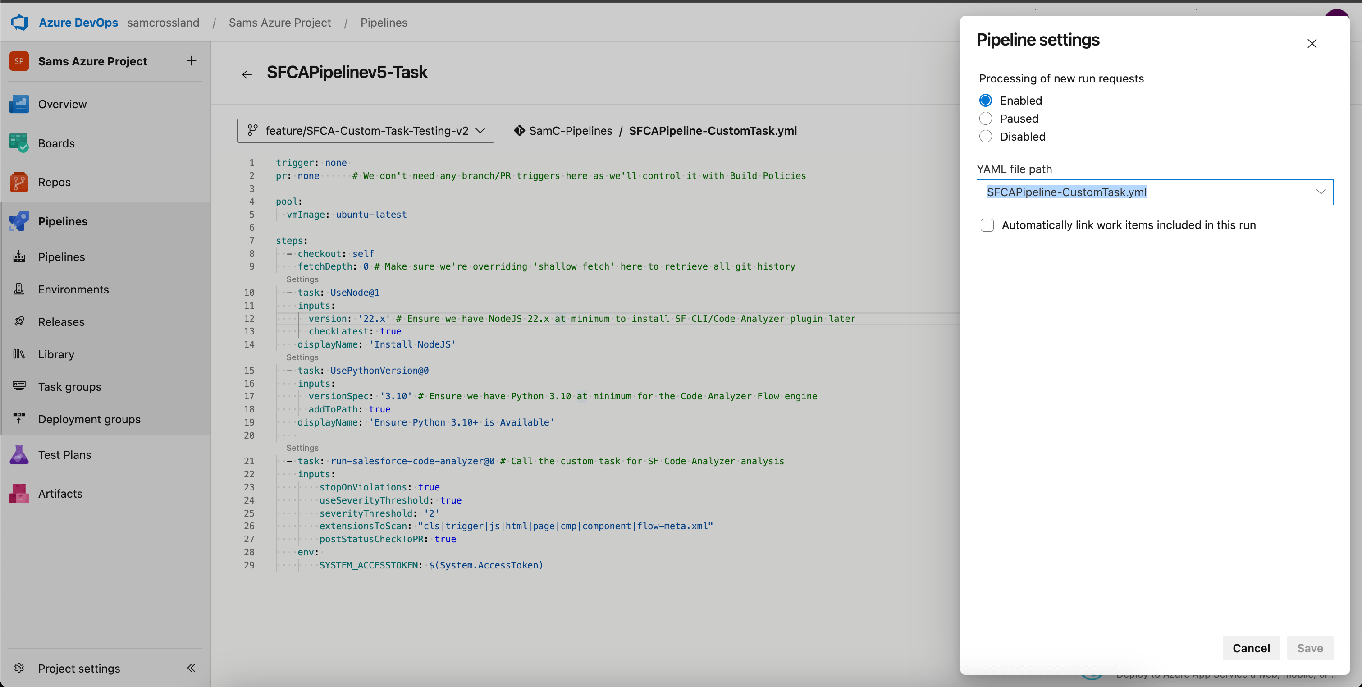Click the branch icon in branch selector

pyautogui.click(x=253, y=130)
